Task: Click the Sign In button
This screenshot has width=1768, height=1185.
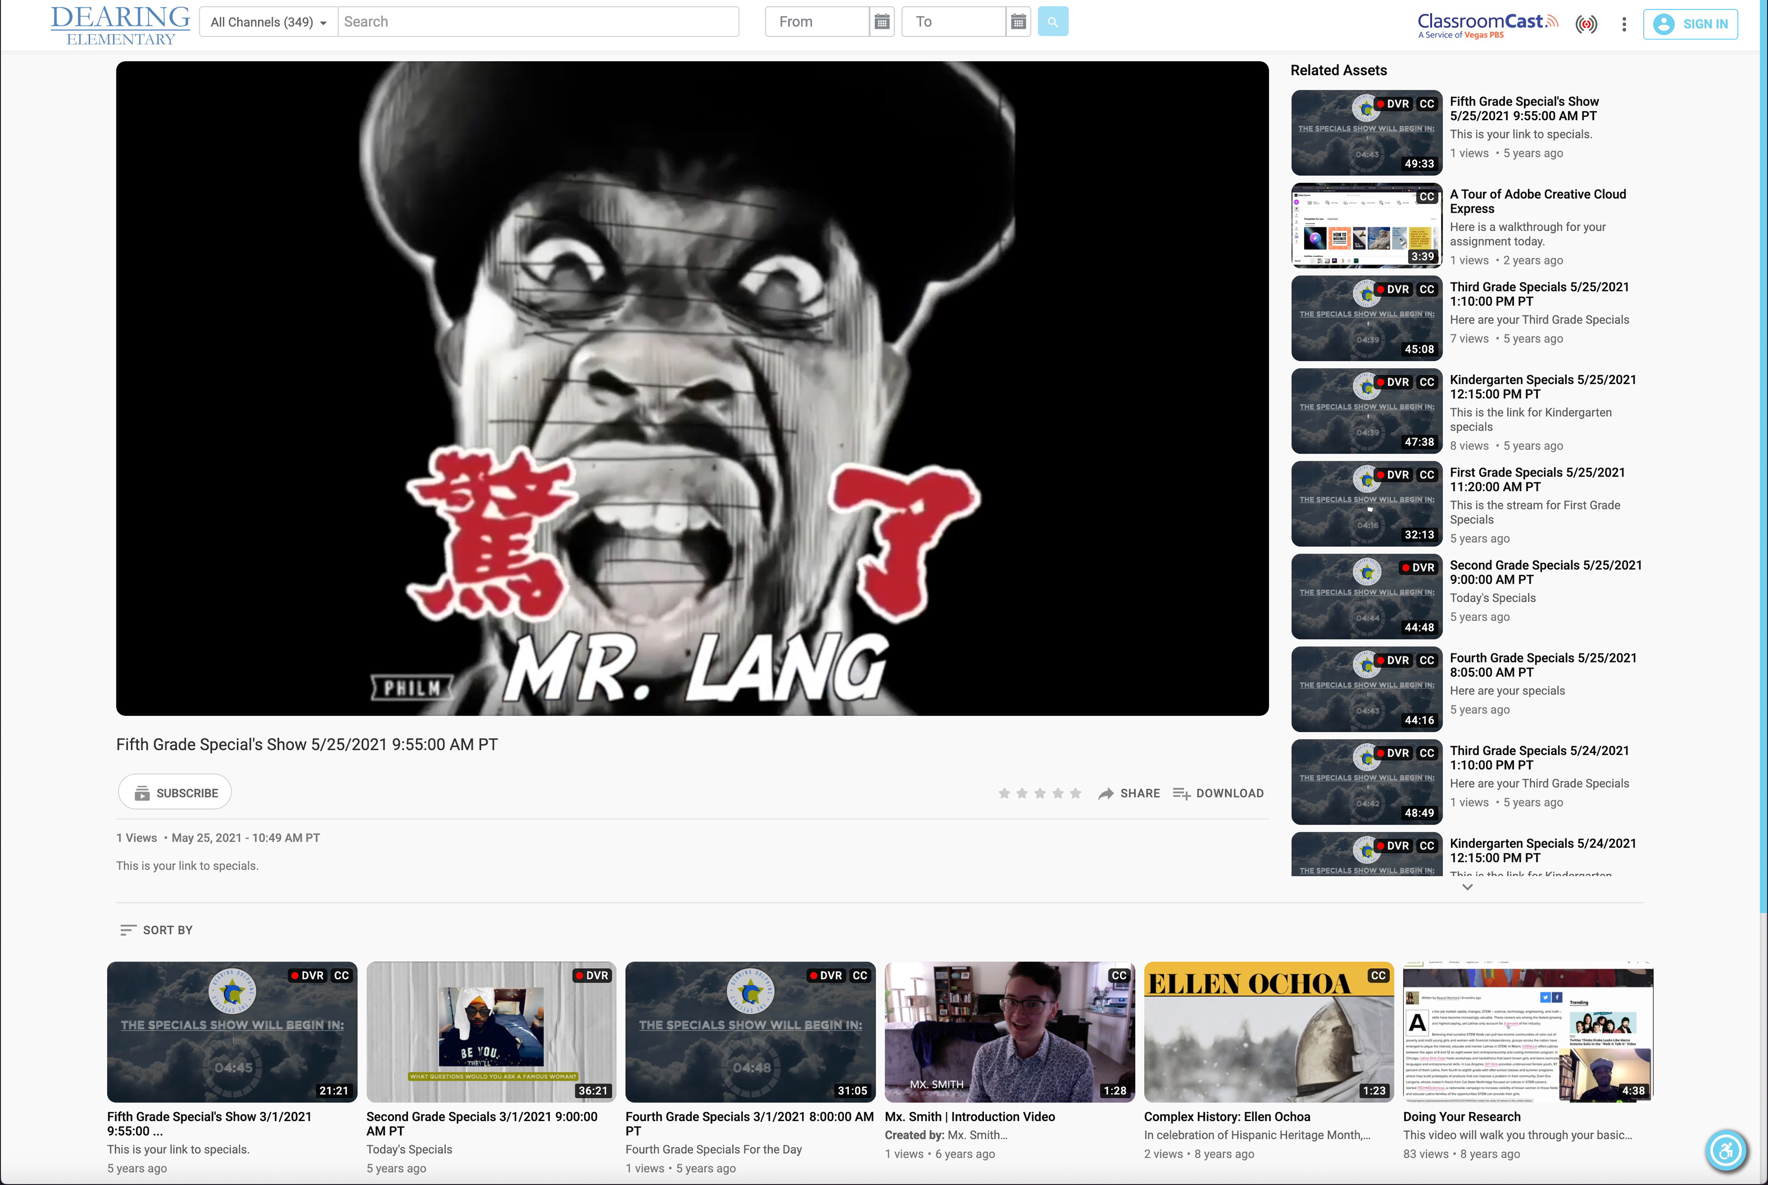Action: click(1690, 24)
